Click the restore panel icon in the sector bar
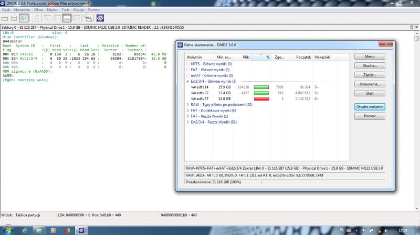420x235 pixels. click(x=412, y=27)
